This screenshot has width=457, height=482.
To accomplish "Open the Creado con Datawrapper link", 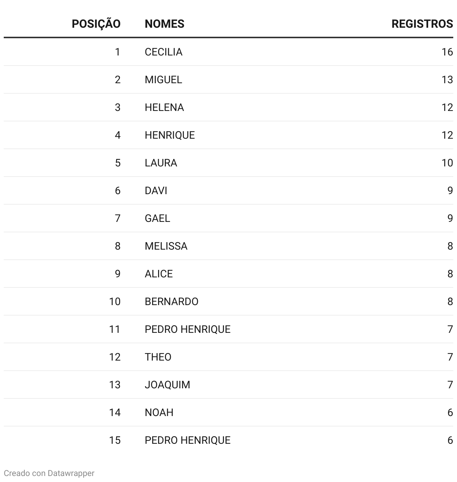I will point(49,473).
